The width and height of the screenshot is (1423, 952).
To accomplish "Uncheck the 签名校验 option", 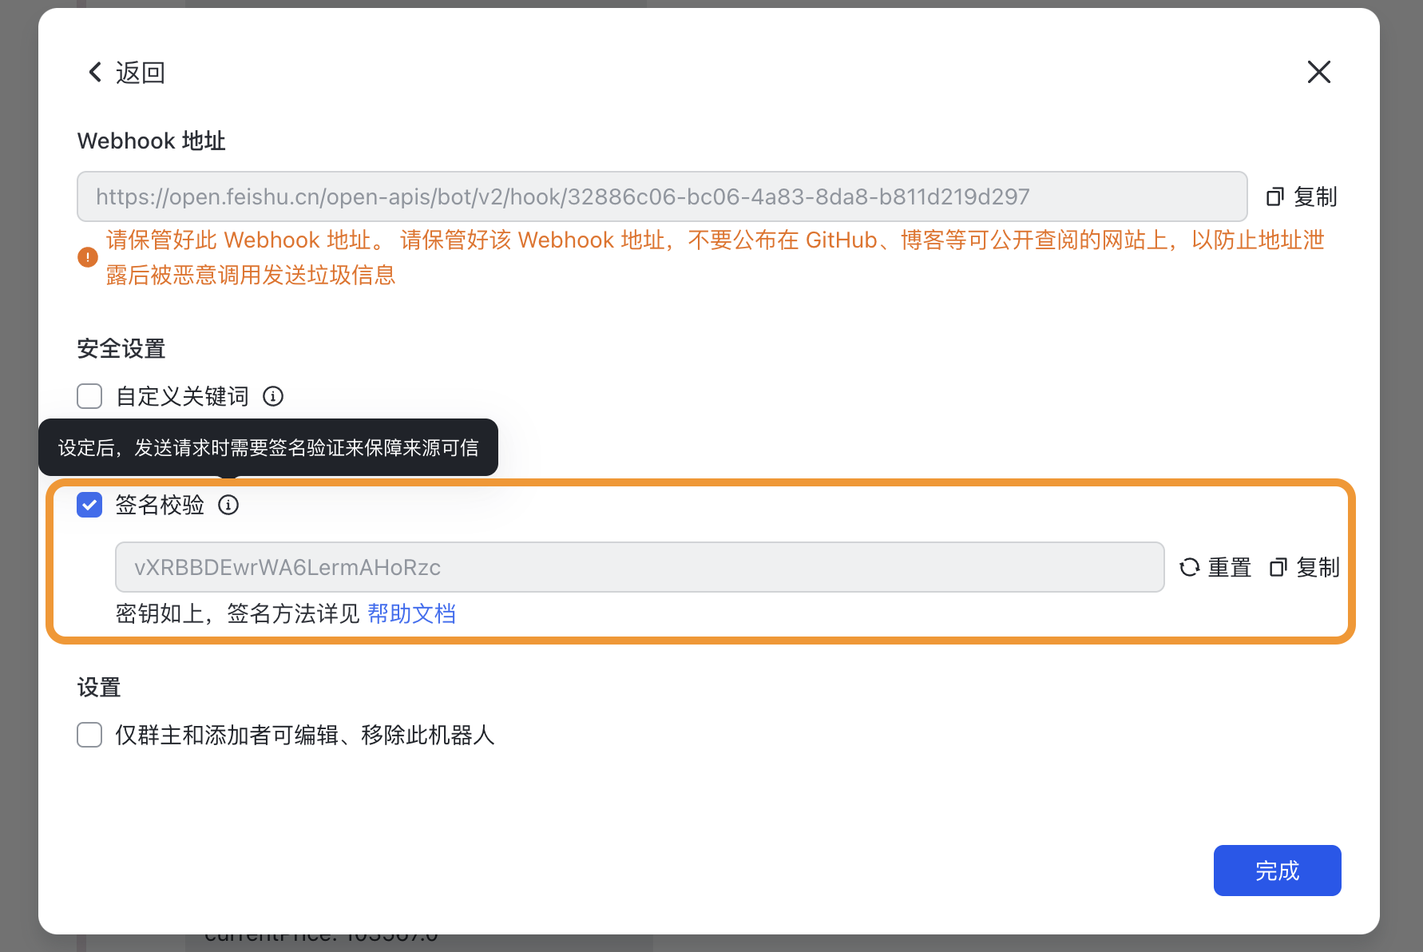I will pyautogui.click(x=89, y=505).
